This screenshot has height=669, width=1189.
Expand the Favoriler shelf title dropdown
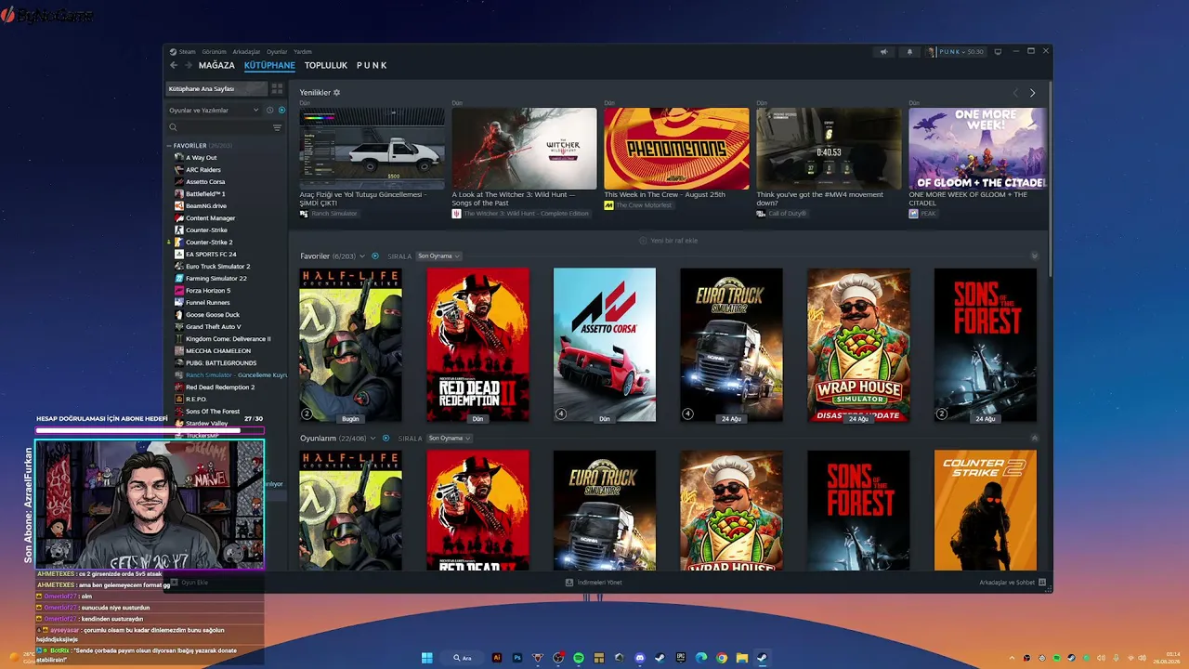(363, 256)
